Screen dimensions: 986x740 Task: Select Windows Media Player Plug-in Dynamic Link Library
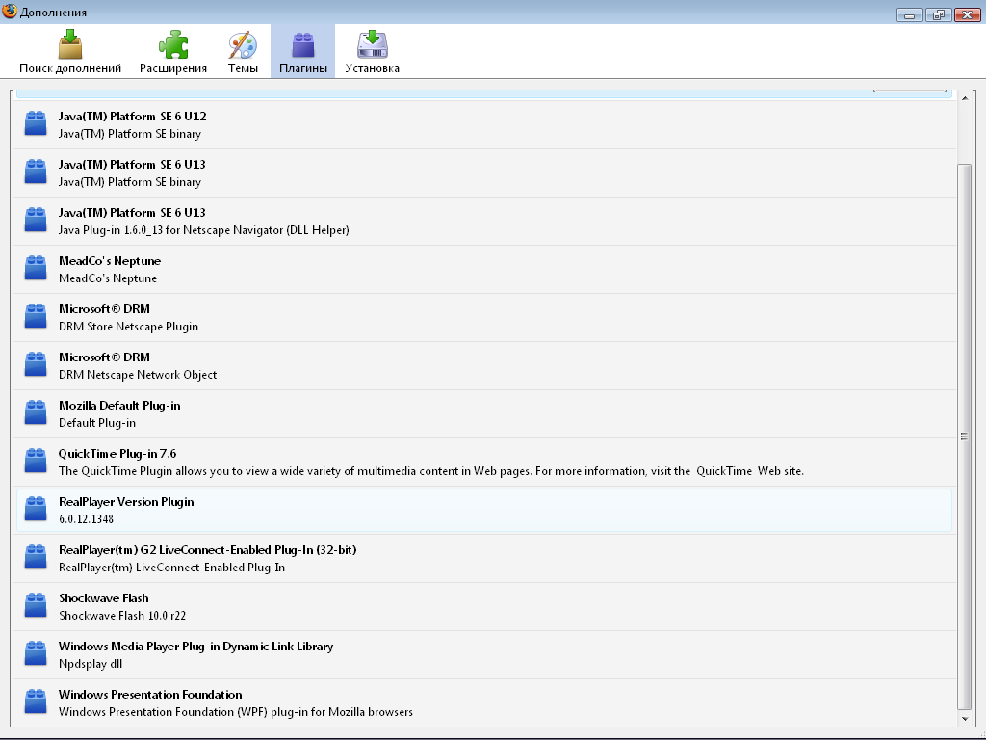195,647
